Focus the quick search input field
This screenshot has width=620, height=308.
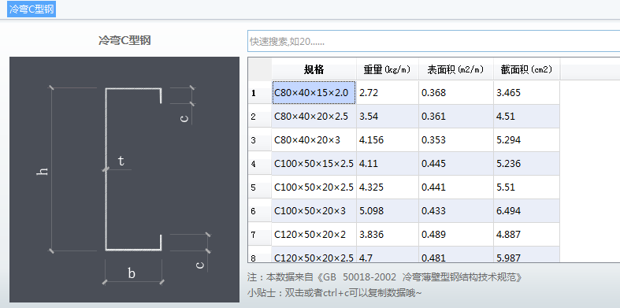pyautogui.click(x=434, y=41)
